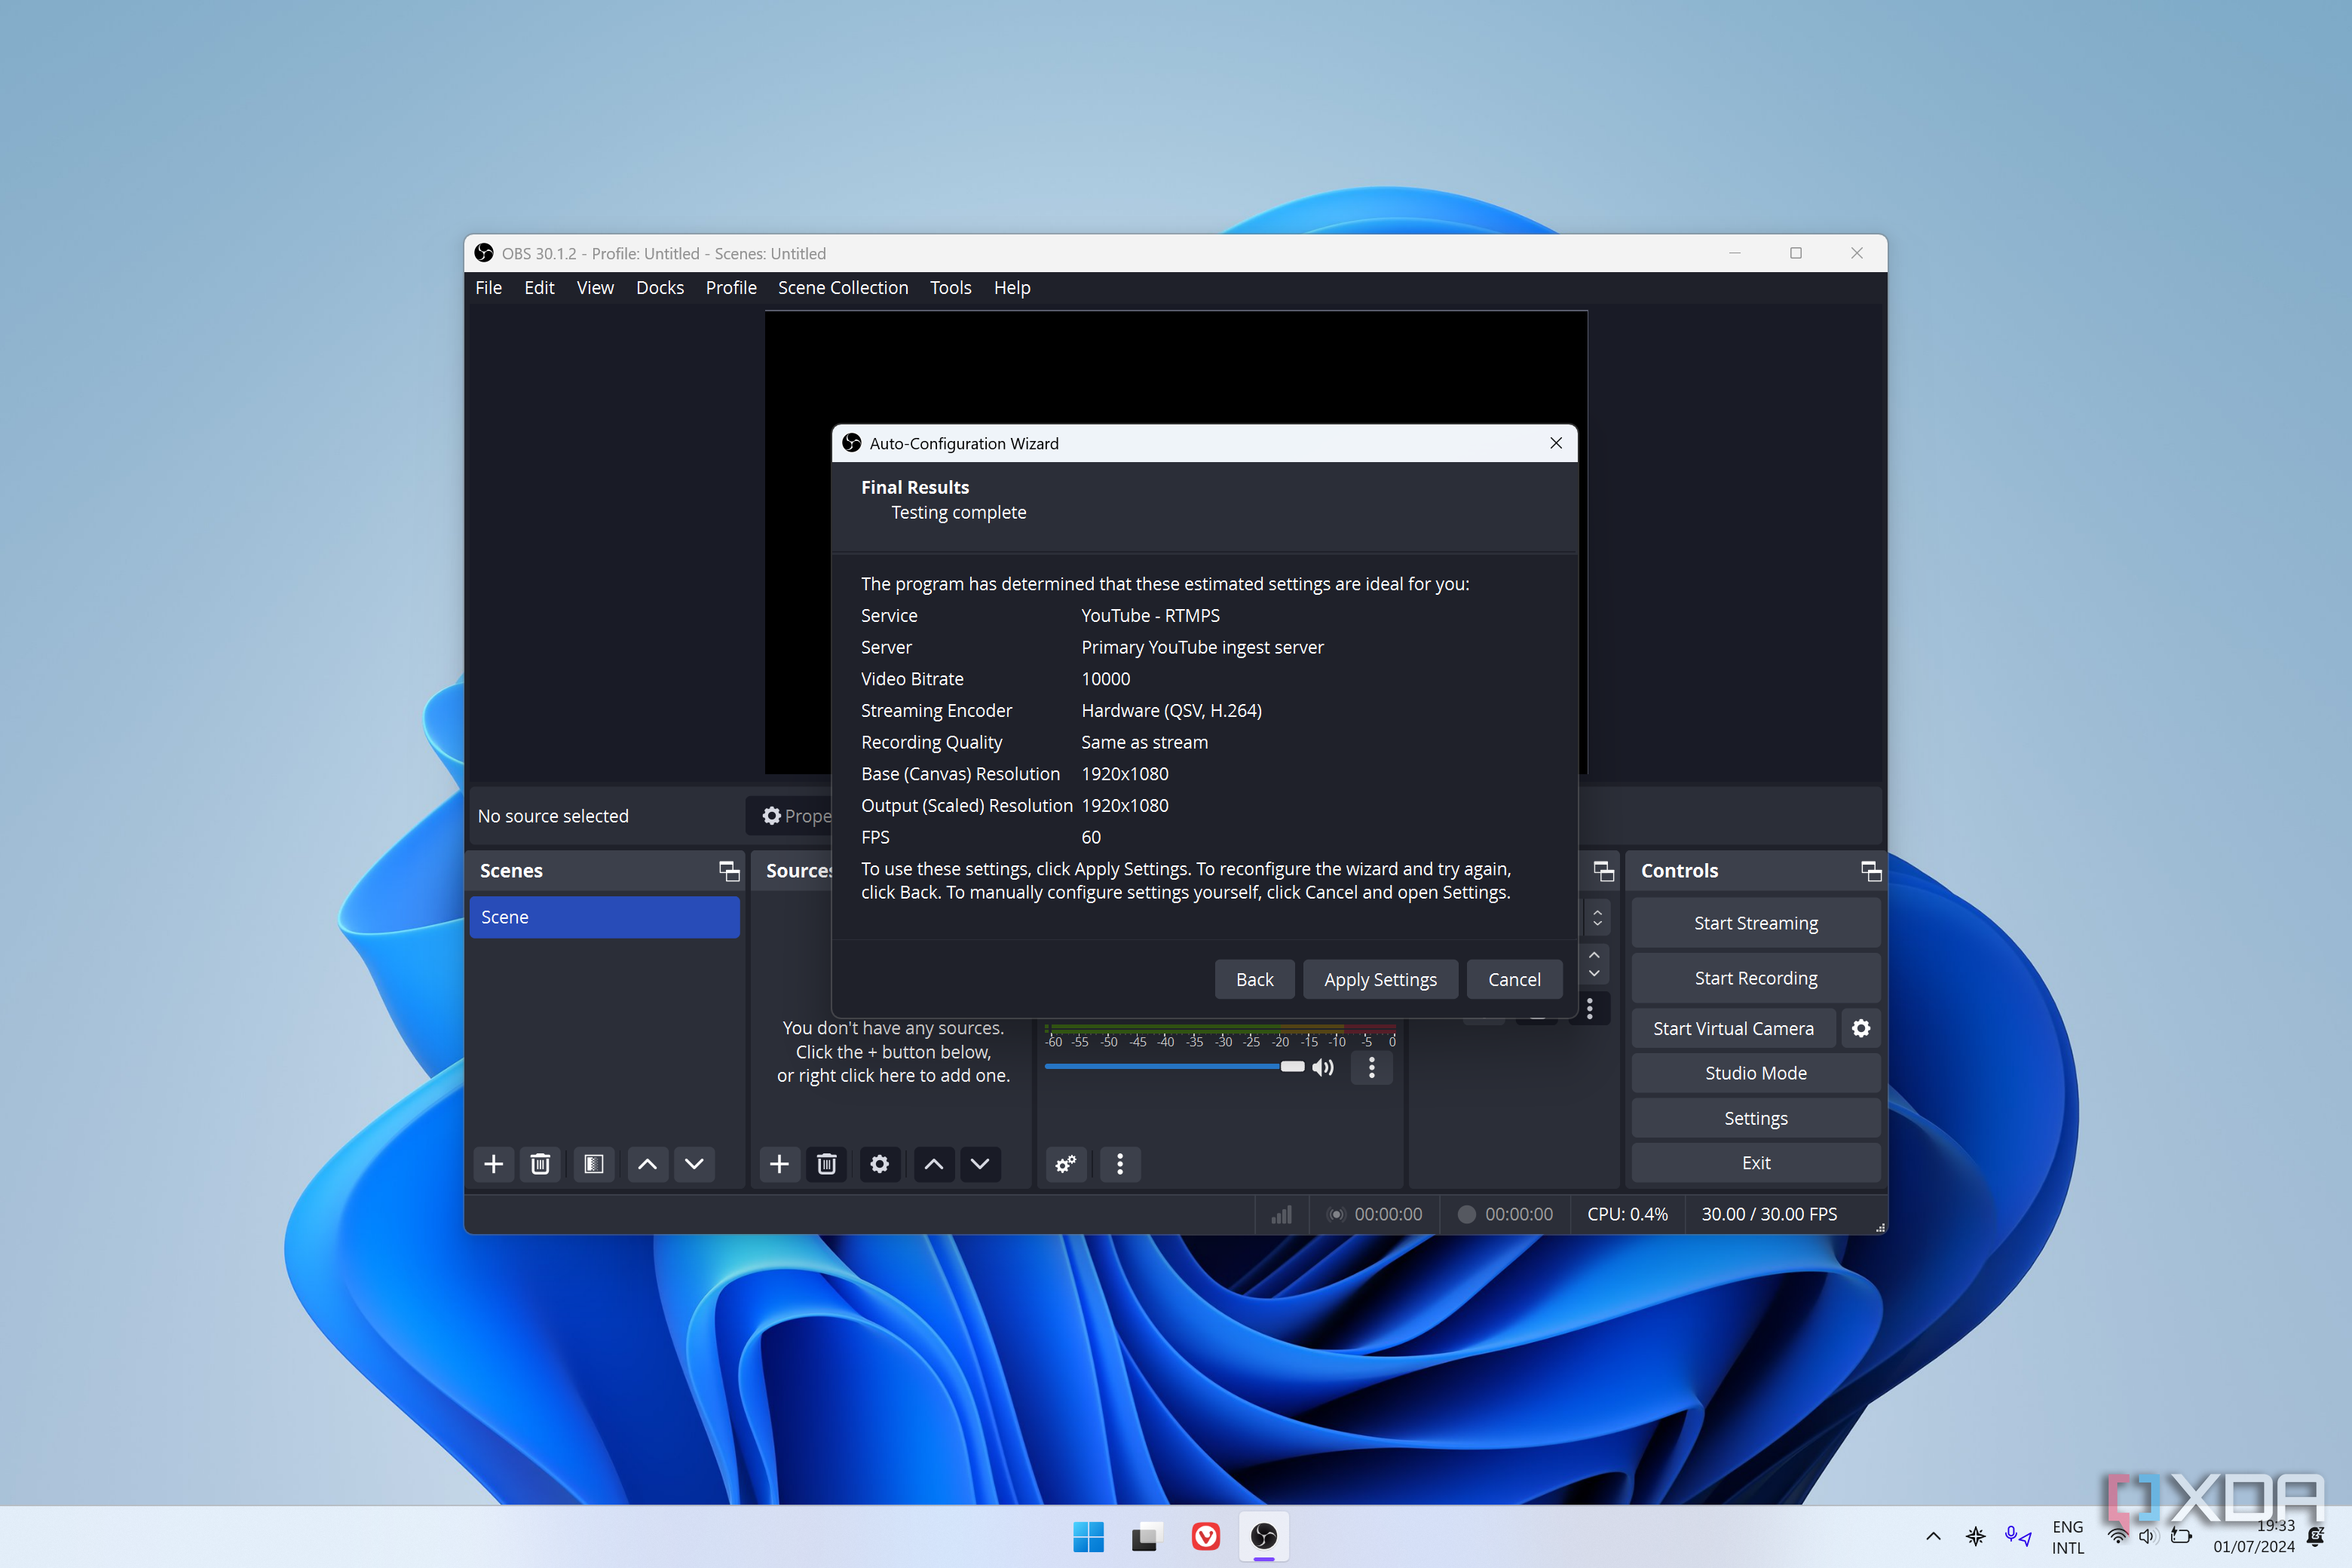
Task: Increase transition duration stepper
Action: click(x=1594, y=955)
